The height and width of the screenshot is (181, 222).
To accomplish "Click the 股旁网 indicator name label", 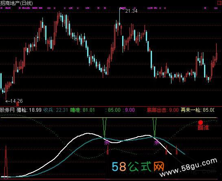I will [7, 110].
